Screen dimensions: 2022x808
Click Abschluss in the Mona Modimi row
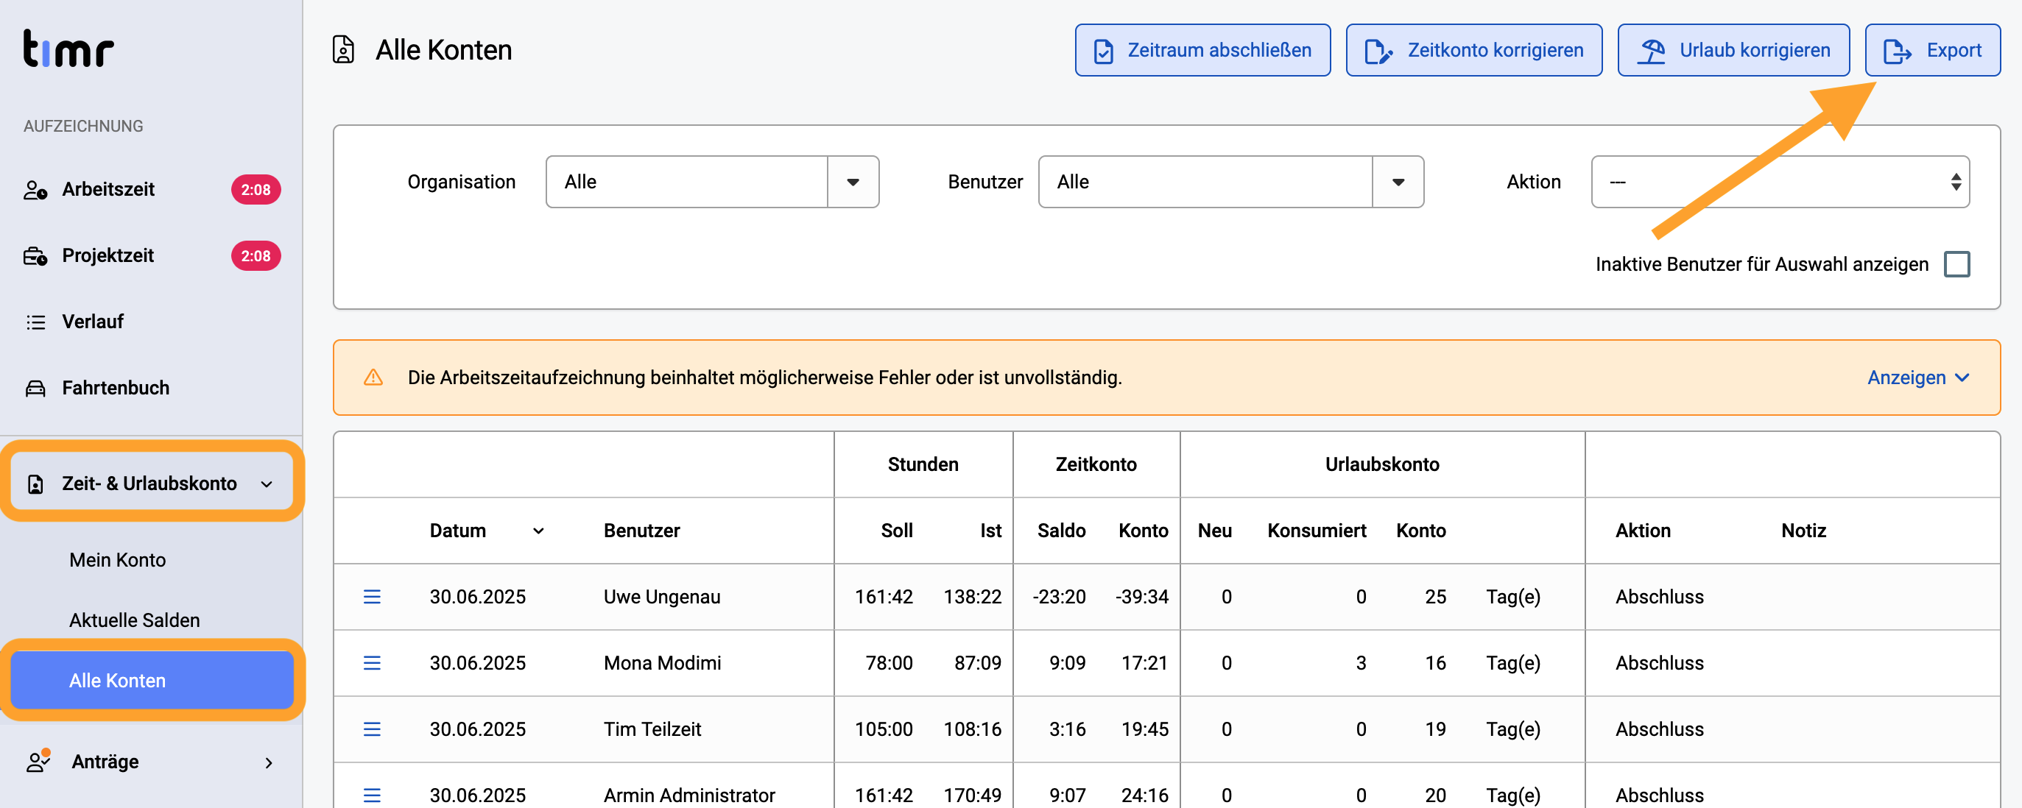click(1660, 663)
